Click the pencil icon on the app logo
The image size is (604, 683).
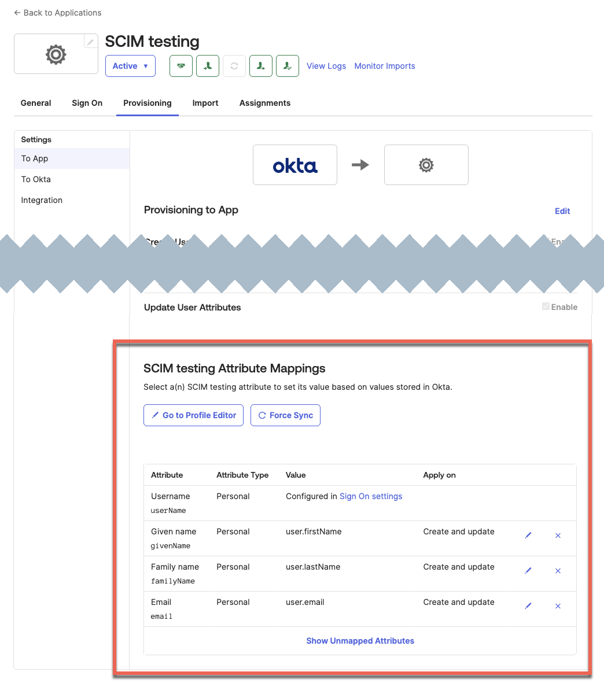point(90,41)
